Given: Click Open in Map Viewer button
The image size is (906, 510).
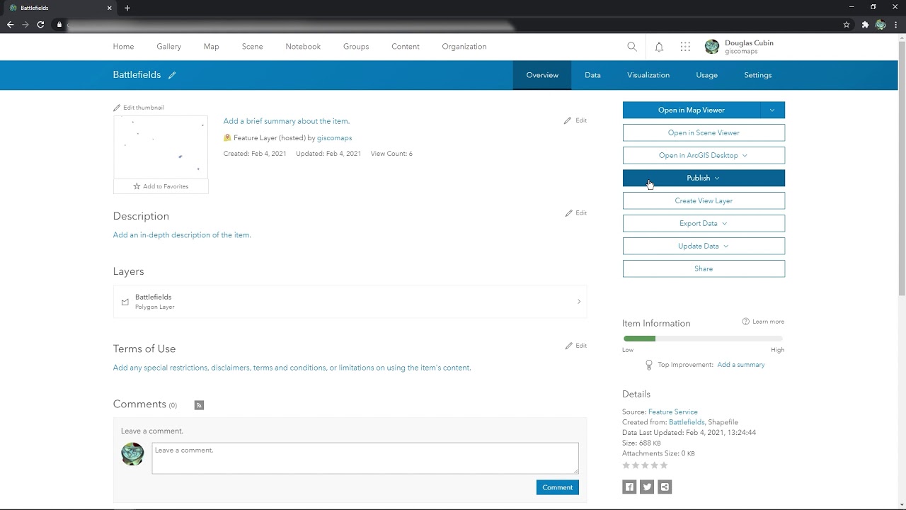Looking at the screenshot, I should [x=692, y=110].
